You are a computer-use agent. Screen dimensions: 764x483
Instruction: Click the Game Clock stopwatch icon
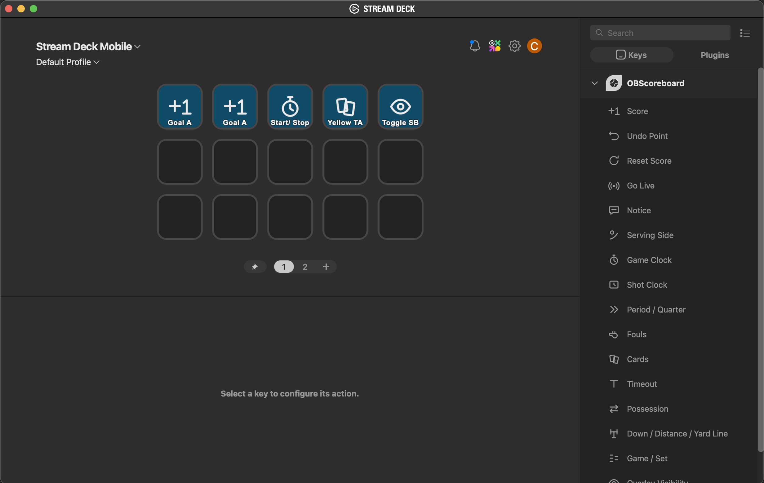click(614, 260)
